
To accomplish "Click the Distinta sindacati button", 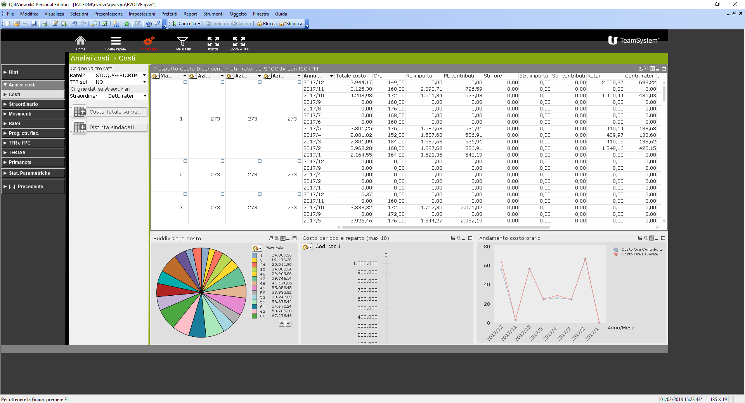I will 109,127.
